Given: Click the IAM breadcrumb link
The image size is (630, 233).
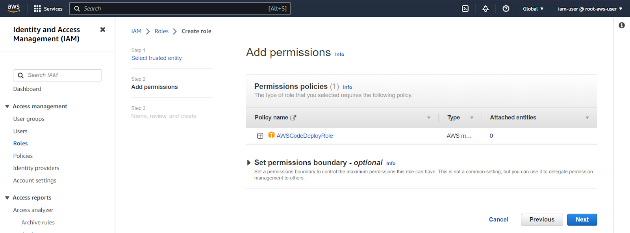Looking at the screenshot, I should point(136,31).
